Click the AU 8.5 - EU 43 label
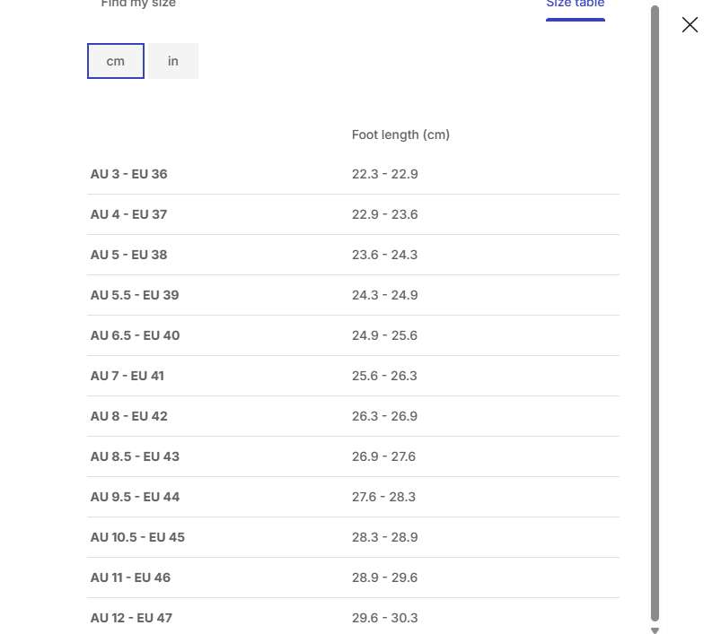Image resolution: width=721 pixels, height=634 pixels. pyautogui.click(x=135, y=456)
